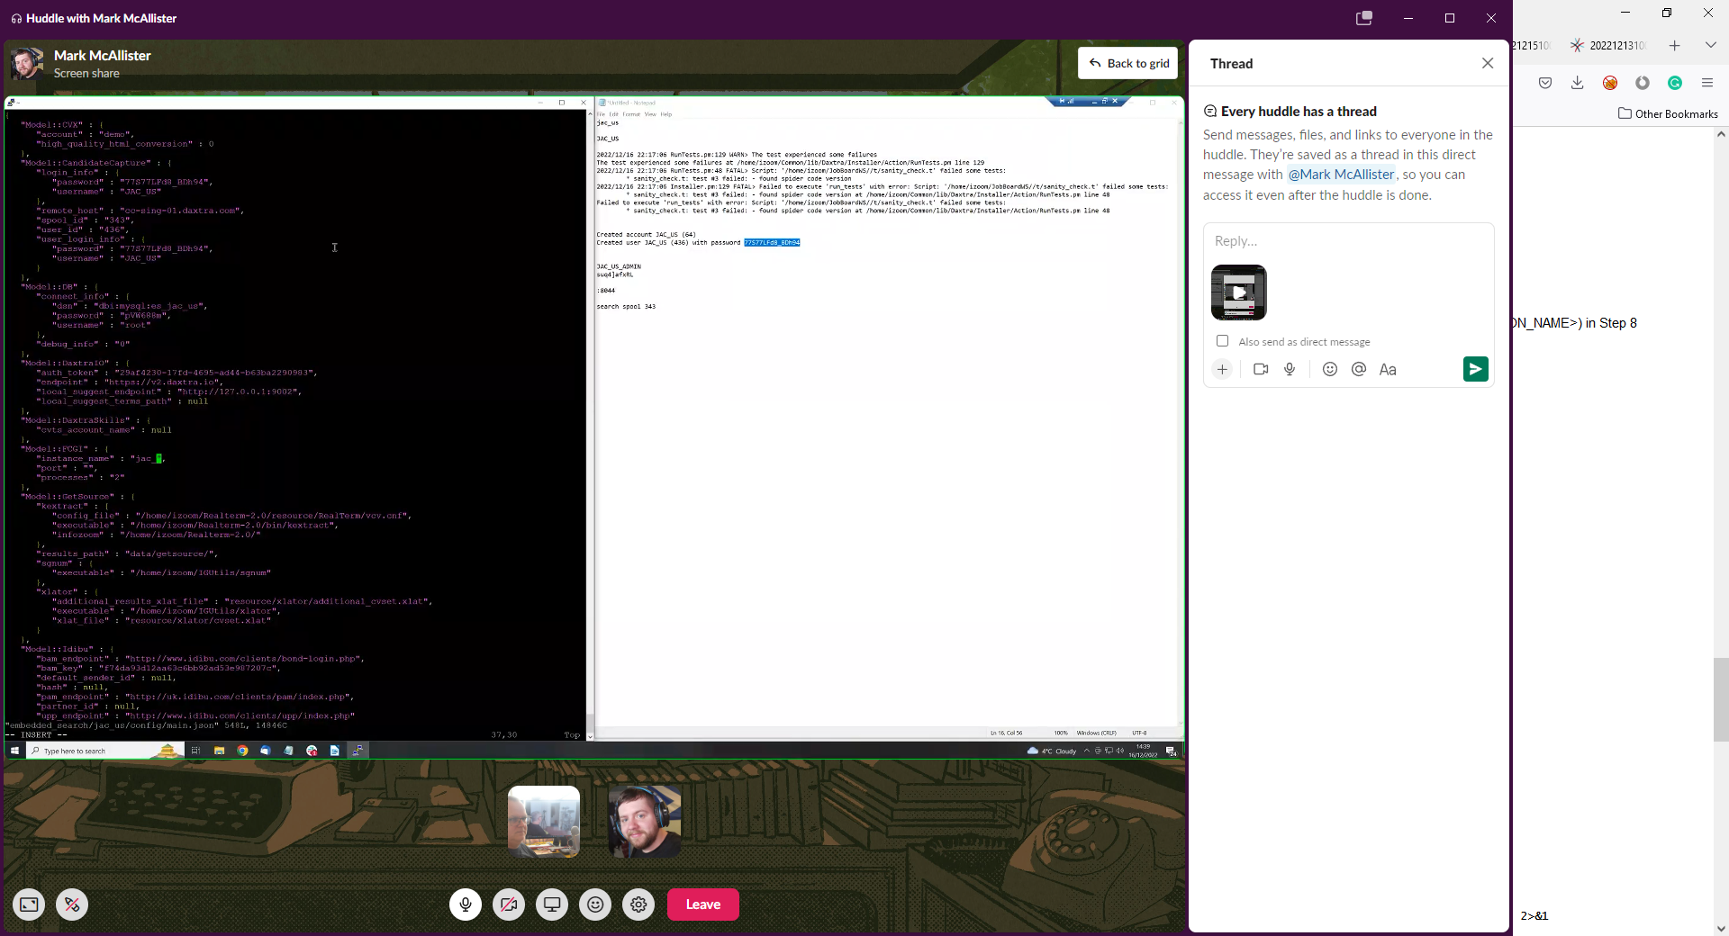1729x936 pixels.
Task: Click the highlighted password text in Notepad
Action: tap(772, 243)
